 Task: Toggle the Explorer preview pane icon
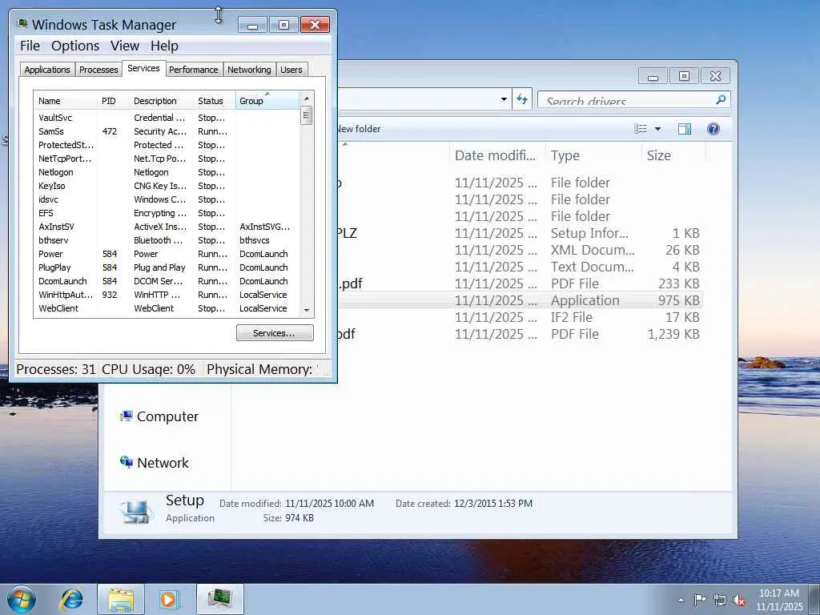click(x=685, y=129)
